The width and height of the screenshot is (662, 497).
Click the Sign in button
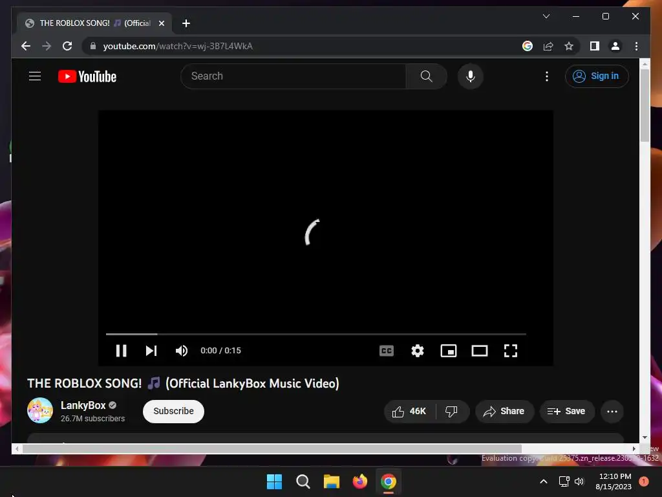click(597, 76)
